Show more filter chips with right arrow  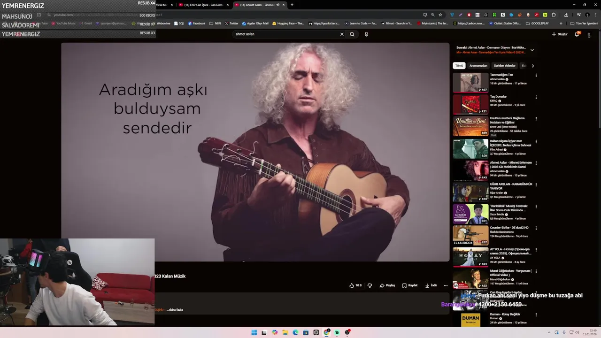coord(532,66)
